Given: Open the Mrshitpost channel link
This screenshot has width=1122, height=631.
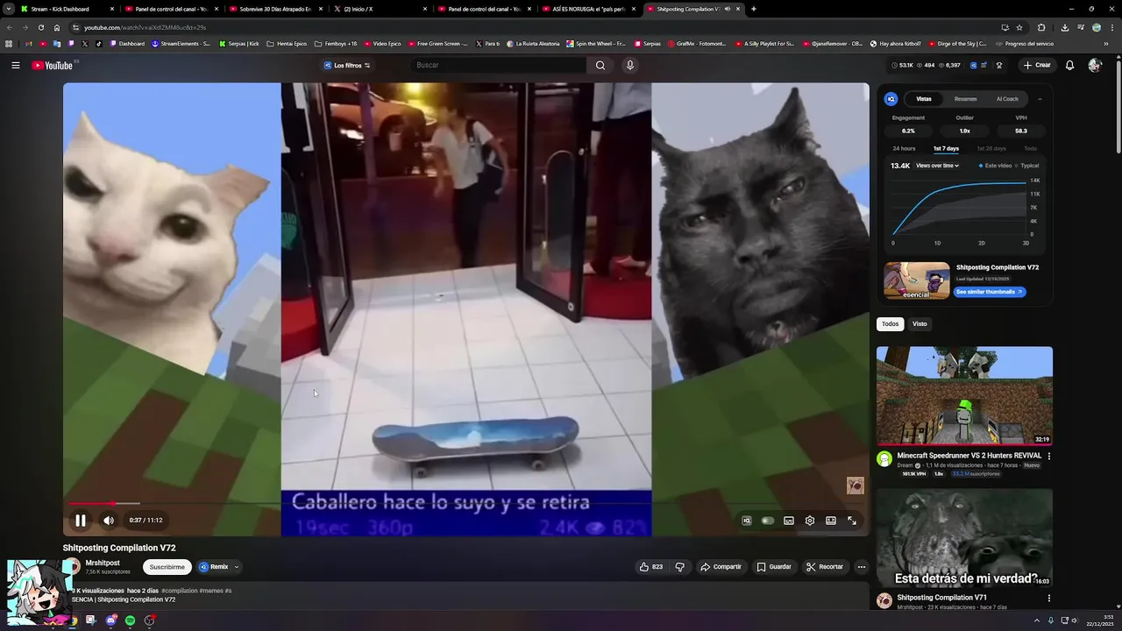Looking at the screenshot, I should click(x=103, y=563).
